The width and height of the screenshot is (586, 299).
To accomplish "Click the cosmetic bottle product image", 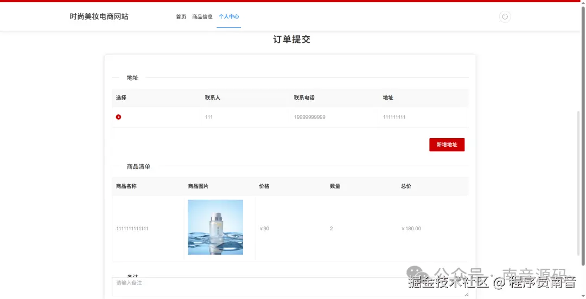I will click(215, 227).
